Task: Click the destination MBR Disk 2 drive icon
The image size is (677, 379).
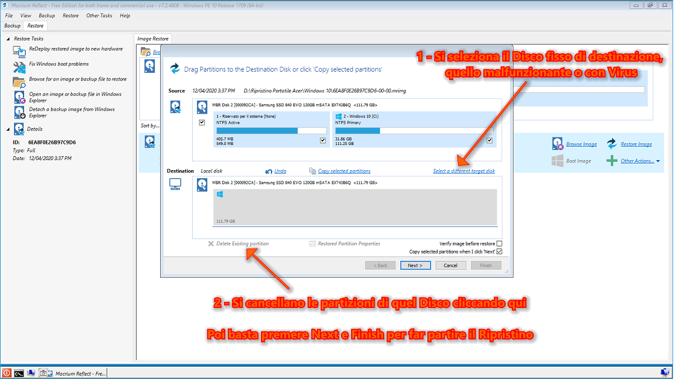Action: 203,186
